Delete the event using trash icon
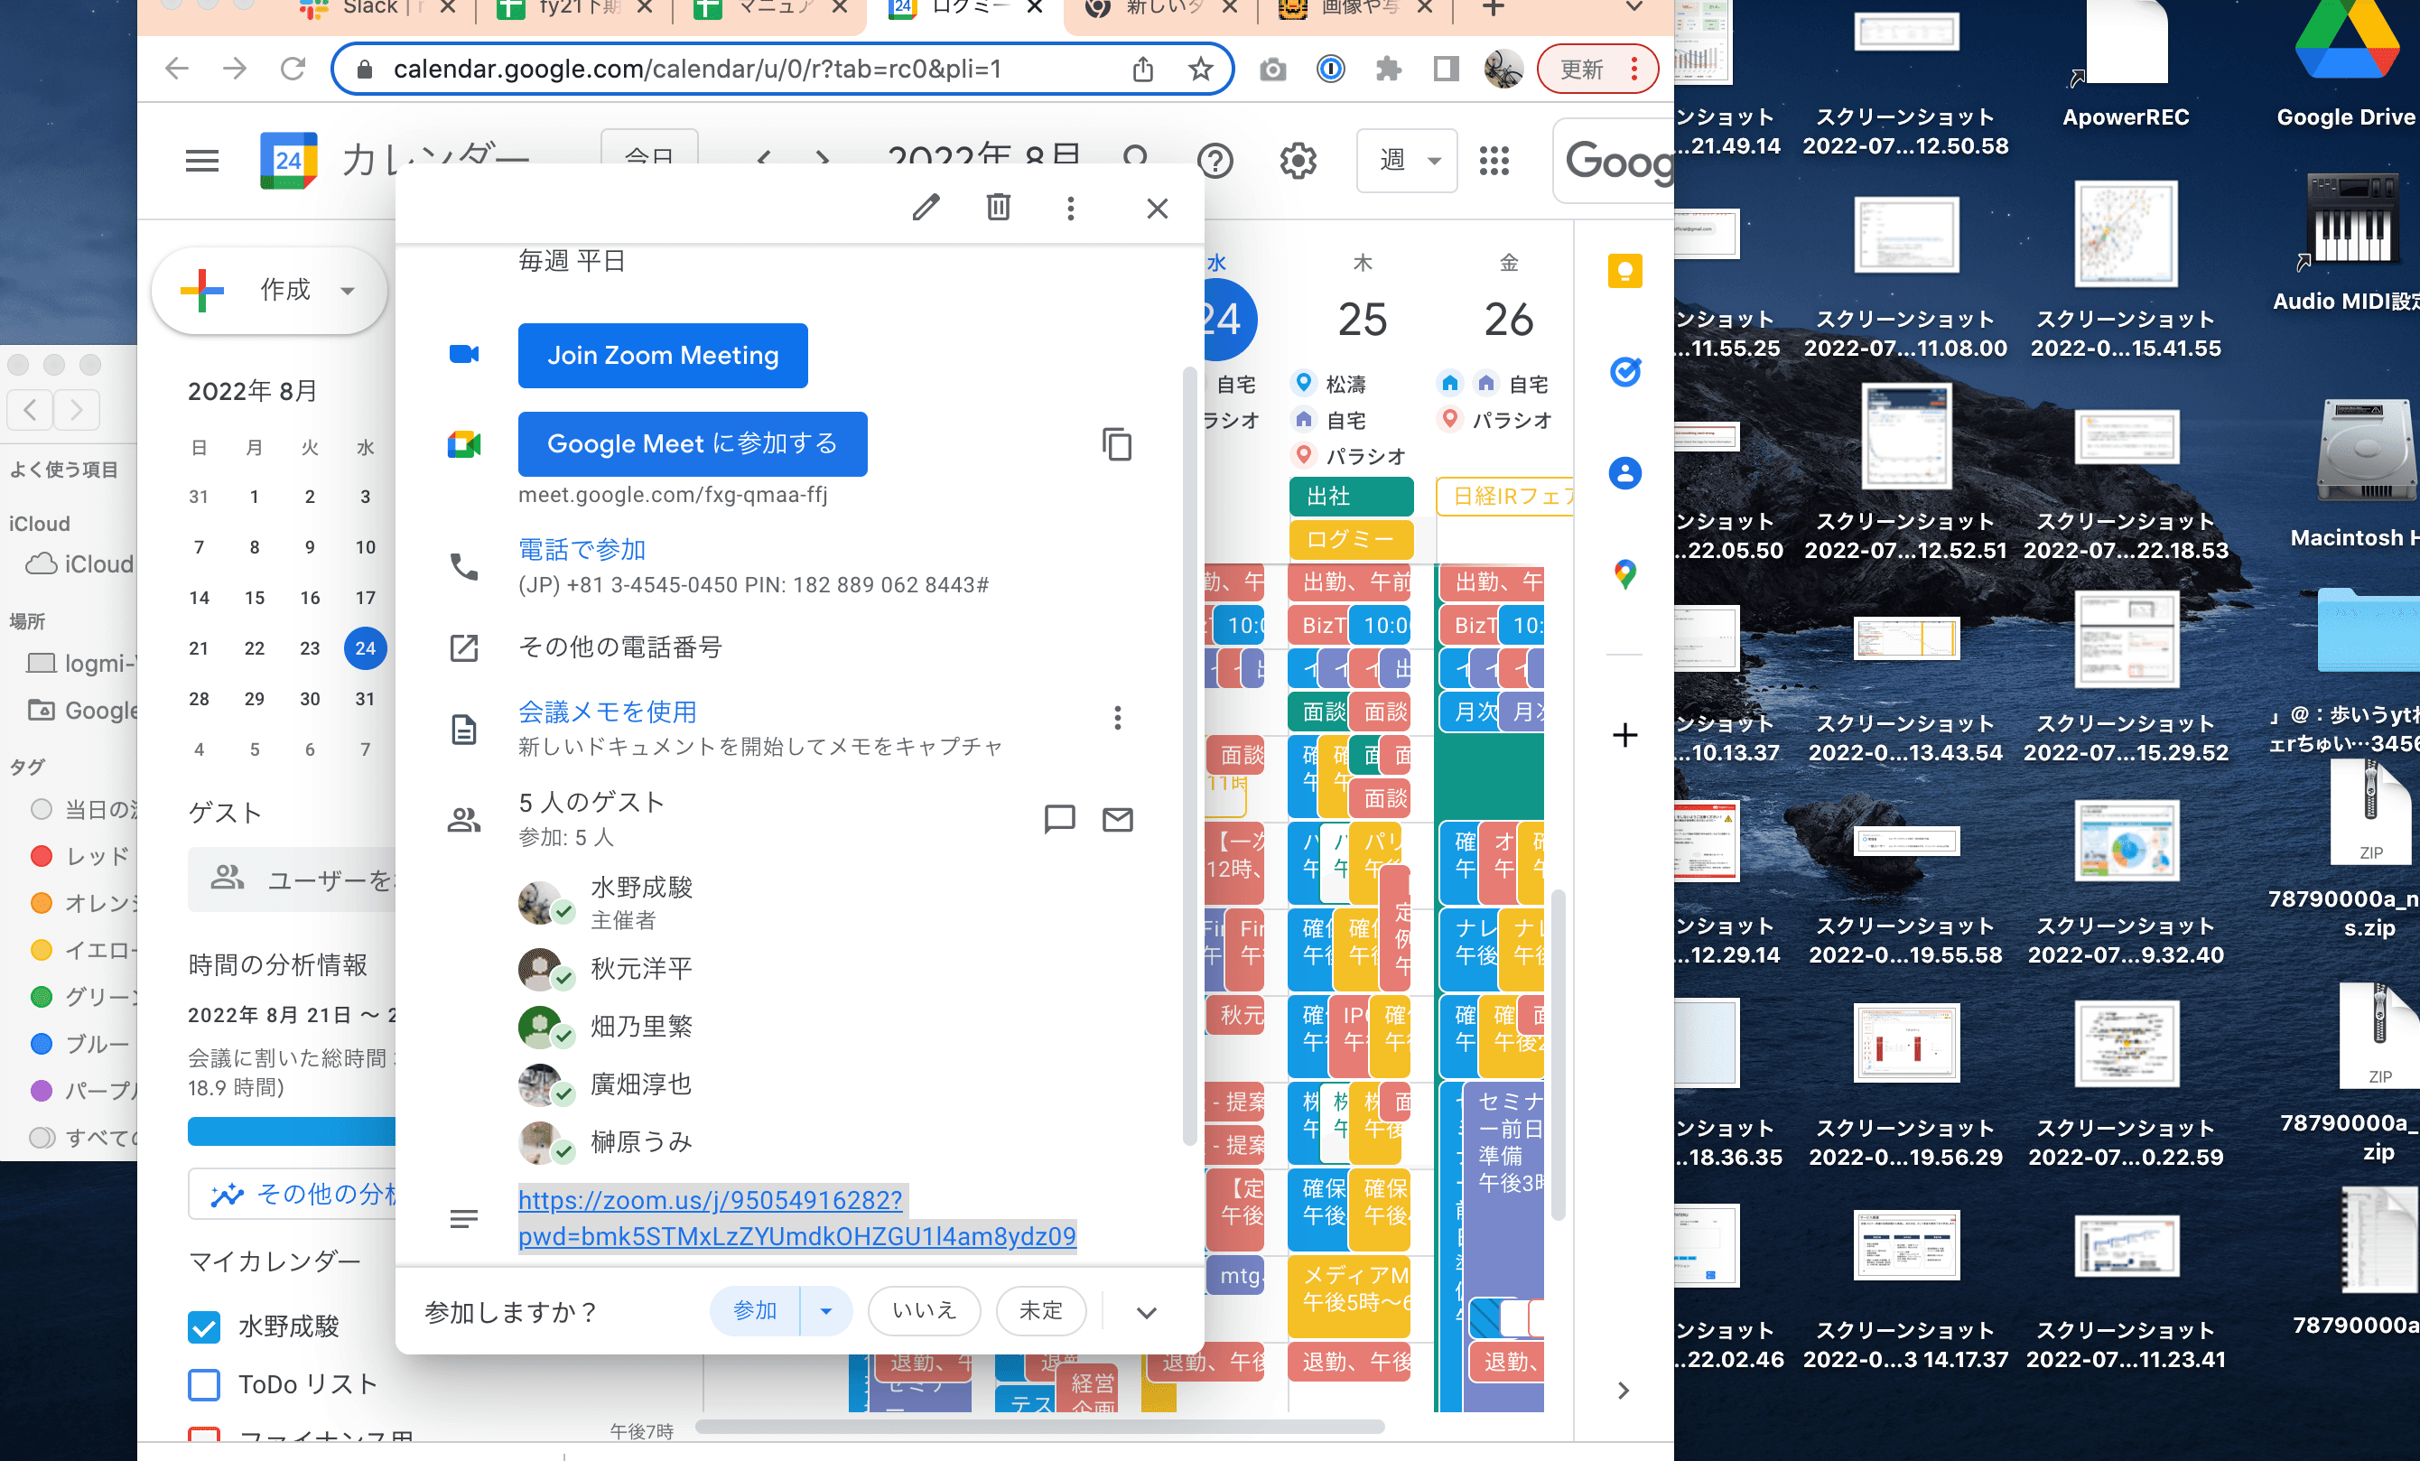Screen dimensions: 2420x1461 [x=998, y=207]
